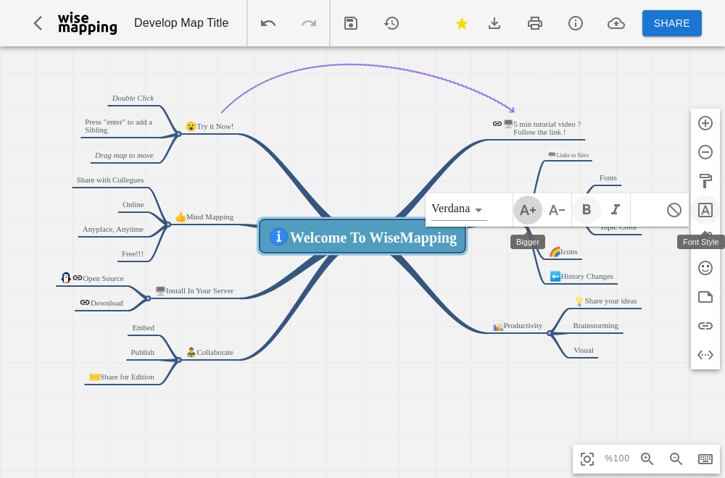Delete topic with minus circle icon
The image size is (725, 478).
(x=705, y=152)
